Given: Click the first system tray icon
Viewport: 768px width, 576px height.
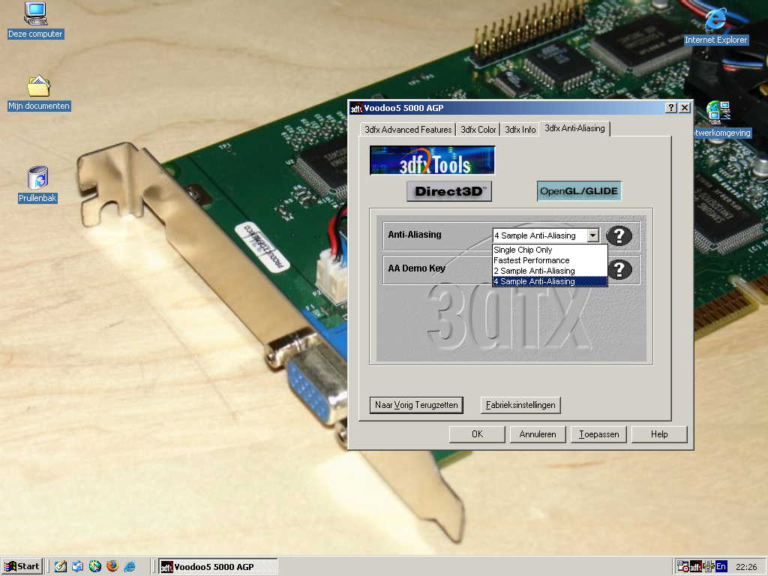Looking at the screenshot, I should 682,567.
